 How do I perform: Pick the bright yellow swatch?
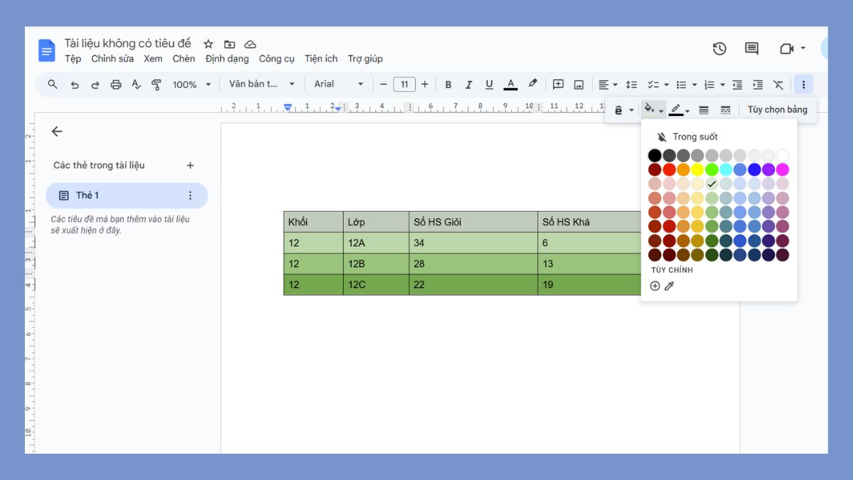coord(697,169)
